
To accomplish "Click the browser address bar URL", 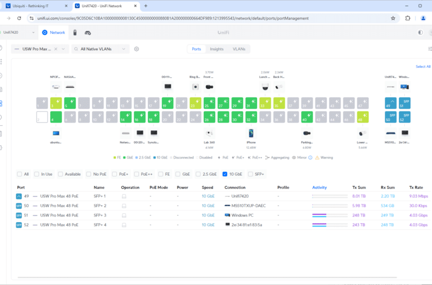I will (x=173, y=18).
